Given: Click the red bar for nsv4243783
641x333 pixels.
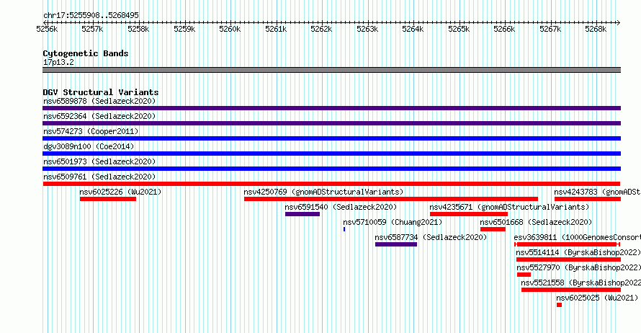Looking at the screenshot, I should pyautogui.click(x=588, y=199).
